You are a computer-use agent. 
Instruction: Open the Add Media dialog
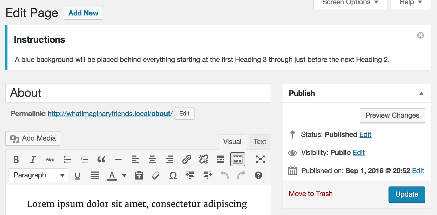coord(33,138)
